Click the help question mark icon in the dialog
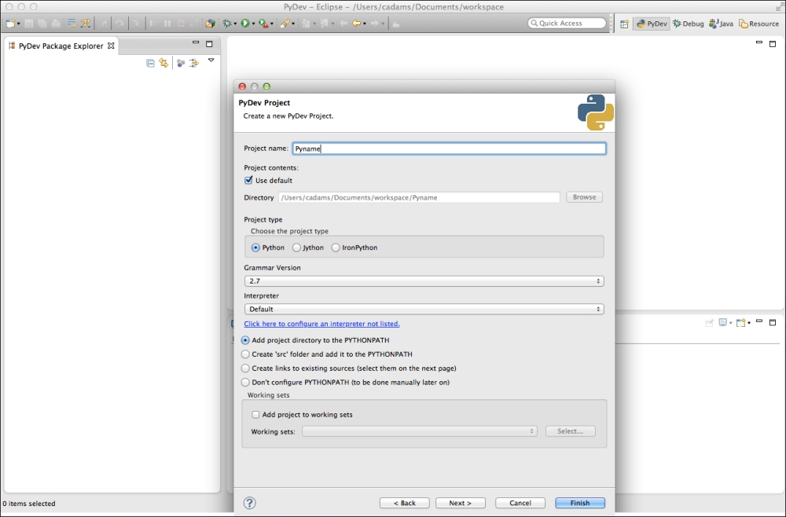Image resolution: width=786 pixels, height=517 pixels. click(x=250, y=503)
